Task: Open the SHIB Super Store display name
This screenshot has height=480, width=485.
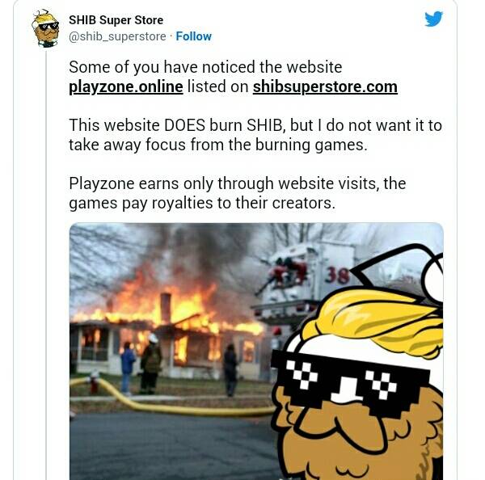Action: 116,20
